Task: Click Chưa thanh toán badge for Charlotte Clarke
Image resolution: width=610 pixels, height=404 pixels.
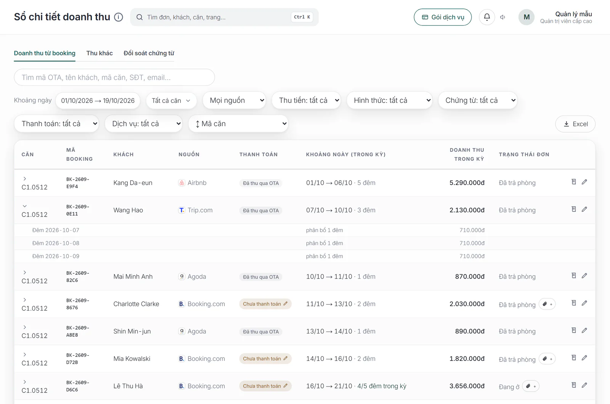Action: point(265,304)
